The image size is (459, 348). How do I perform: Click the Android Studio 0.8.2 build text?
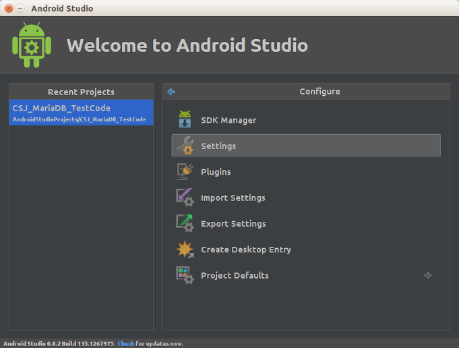pos(59,343)
